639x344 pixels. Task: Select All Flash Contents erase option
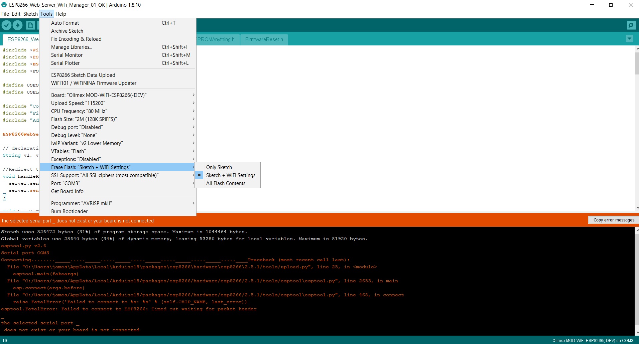coord(226,183)
